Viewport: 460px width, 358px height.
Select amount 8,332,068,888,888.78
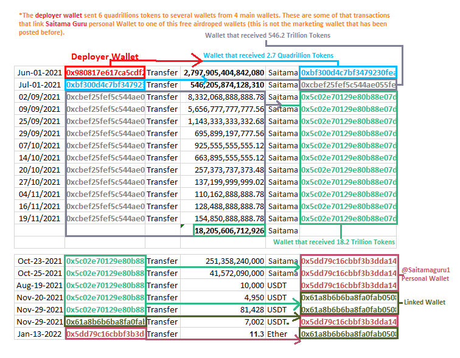pyautogui.click(x=223, y=97)
